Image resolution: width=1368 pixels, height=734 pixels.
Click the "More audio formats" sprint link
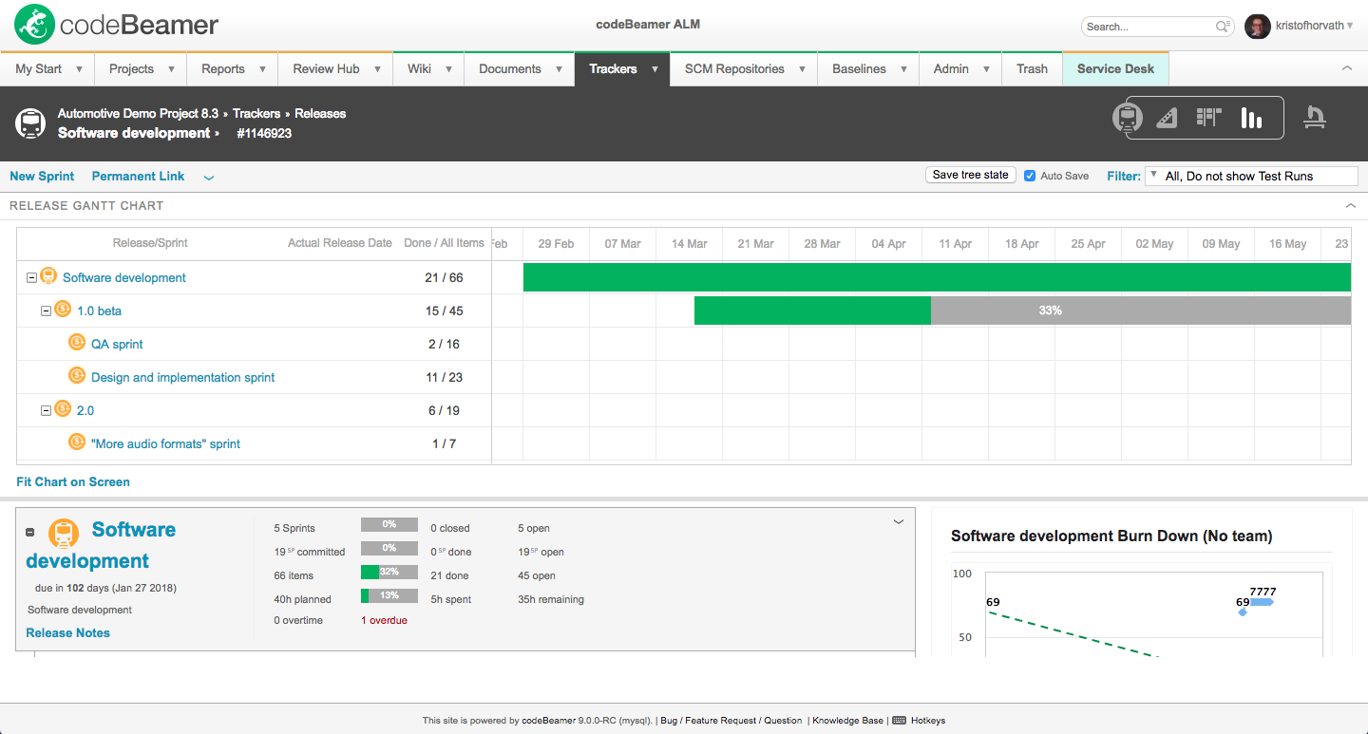pyautogui.click(x=165, y=443)
